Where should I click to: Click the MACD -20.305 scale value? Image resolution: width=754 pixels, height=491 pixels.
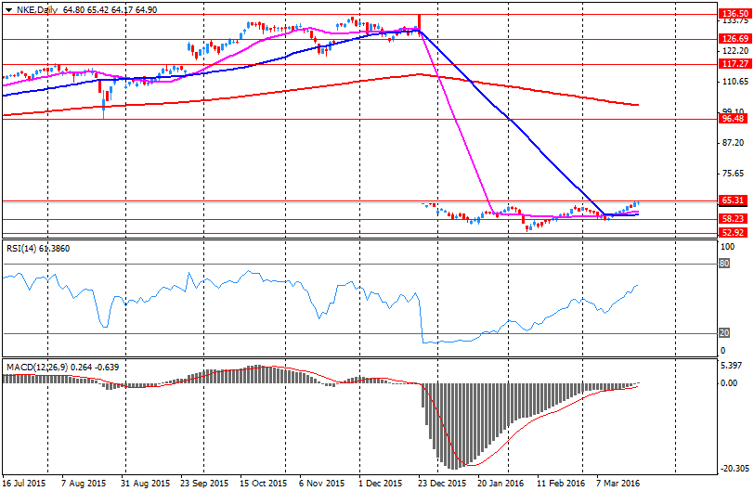click(734, 469)
